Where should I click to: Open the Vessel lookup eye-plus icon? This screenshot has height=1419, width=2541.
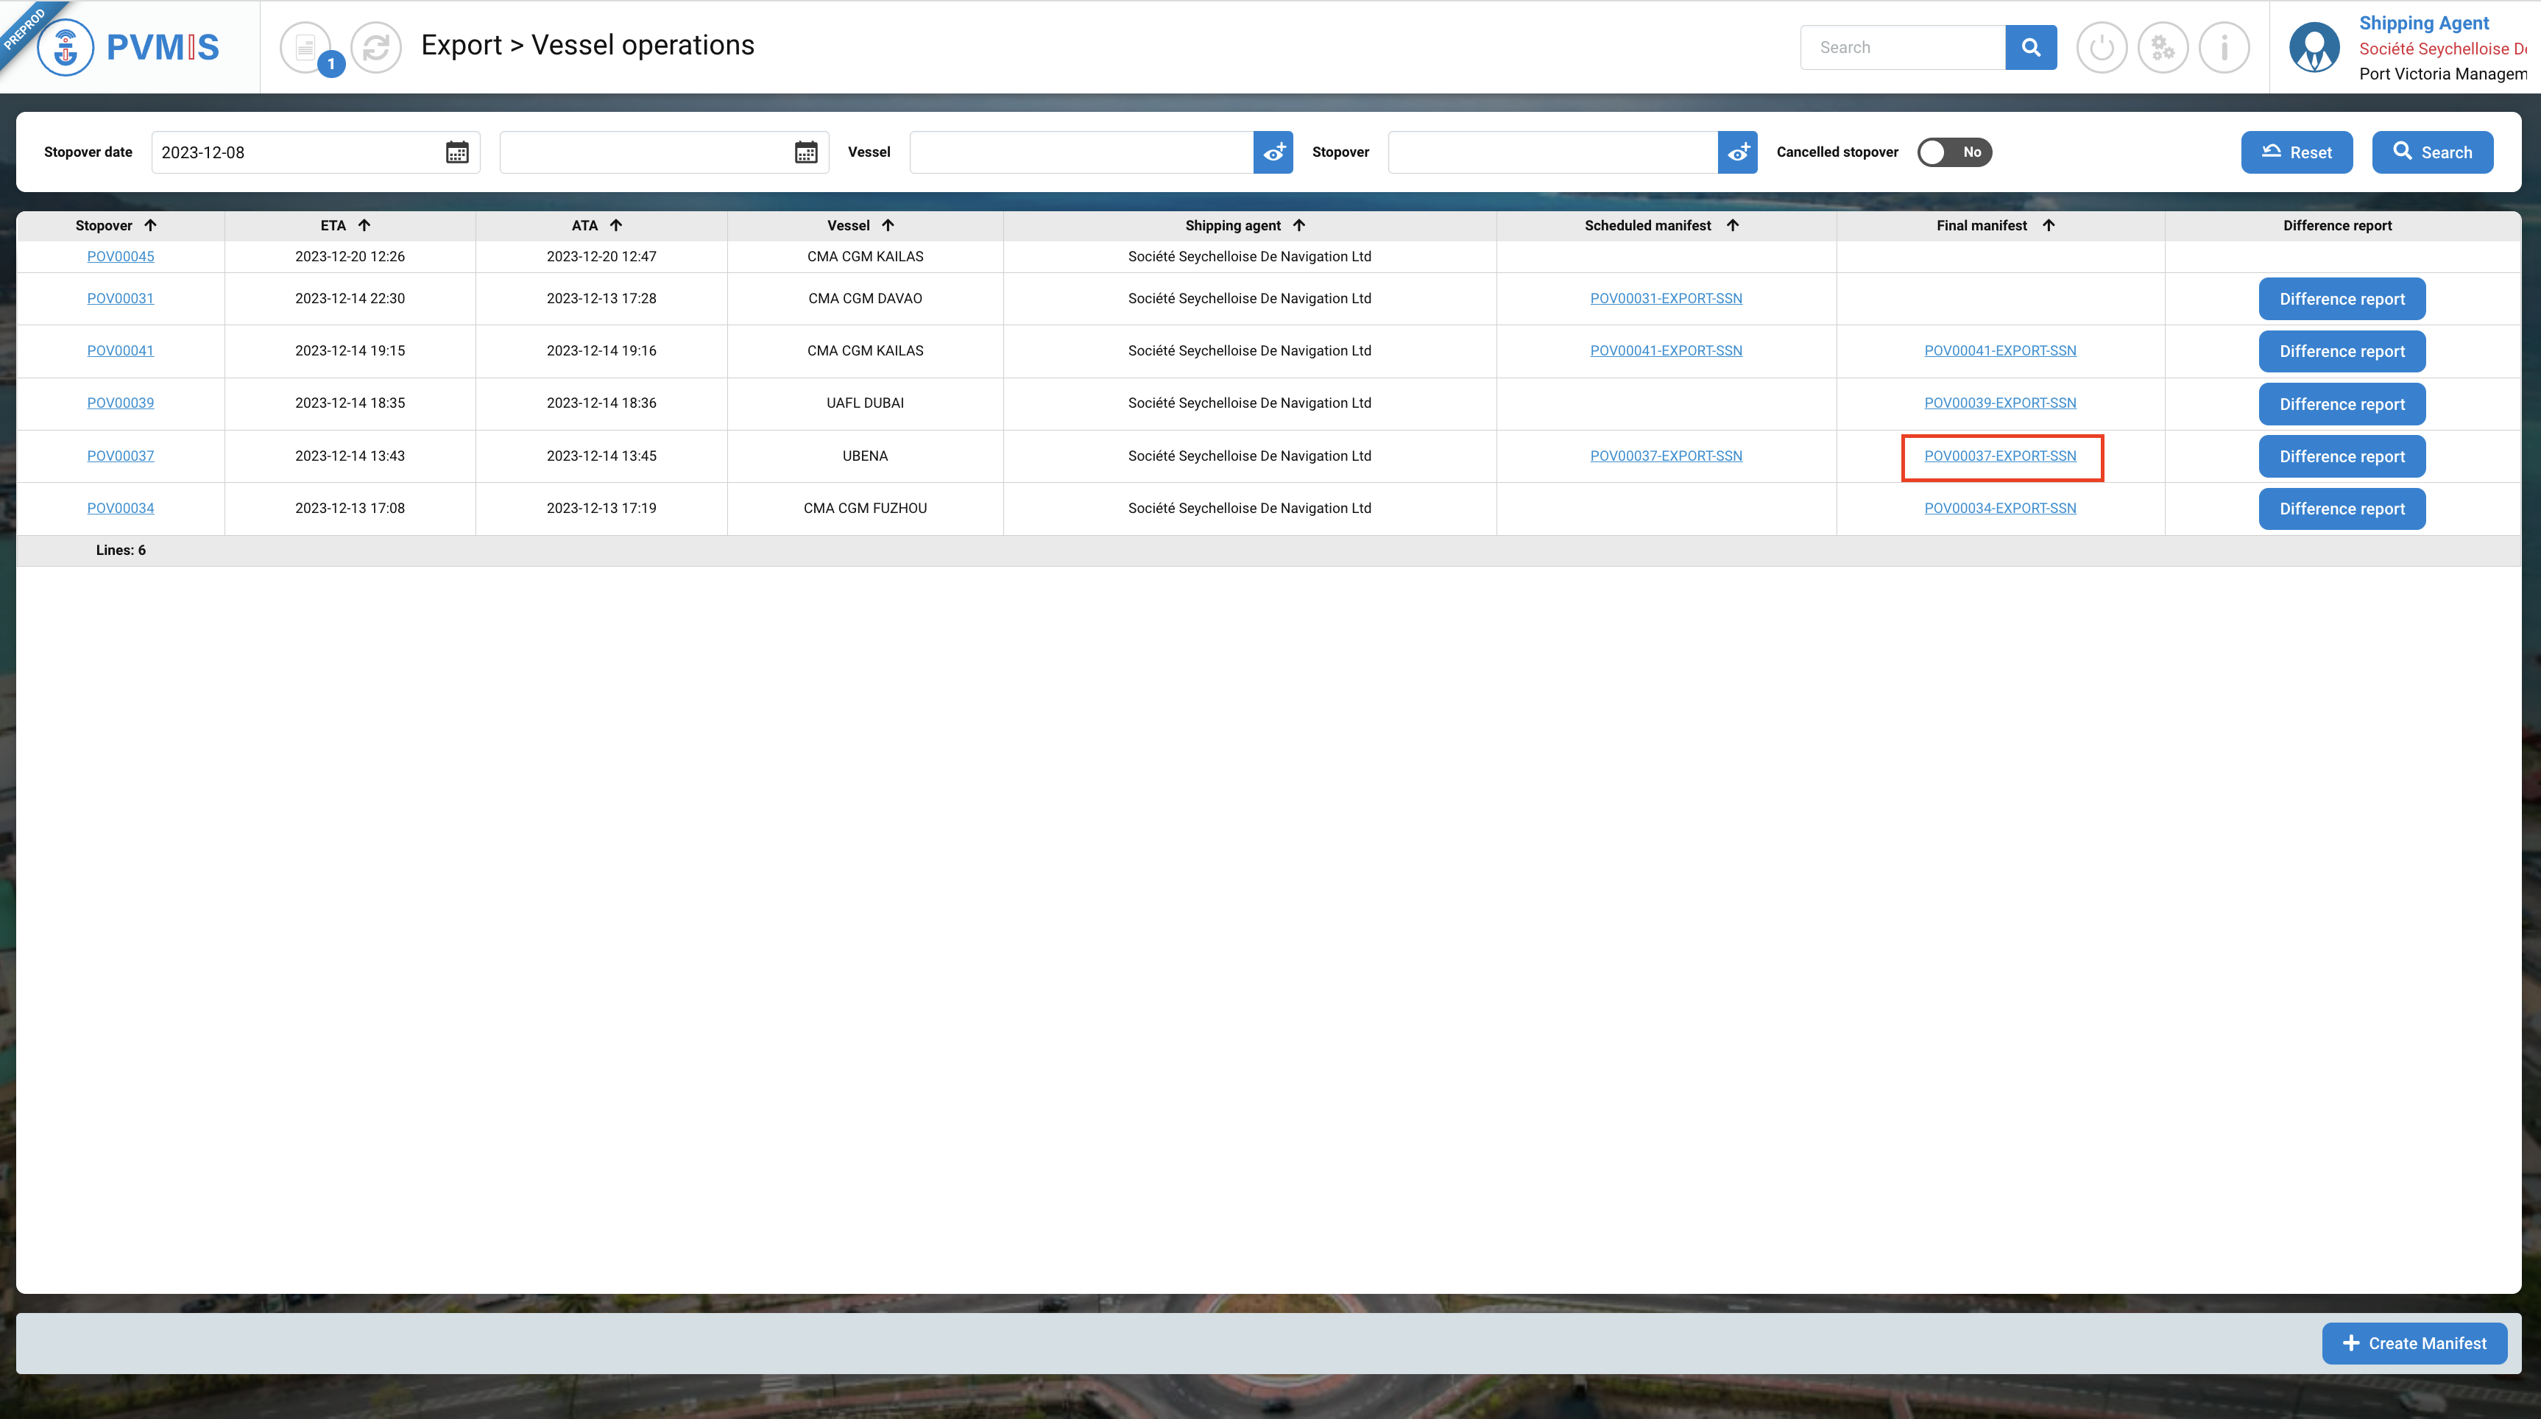tap(1273, 152)
